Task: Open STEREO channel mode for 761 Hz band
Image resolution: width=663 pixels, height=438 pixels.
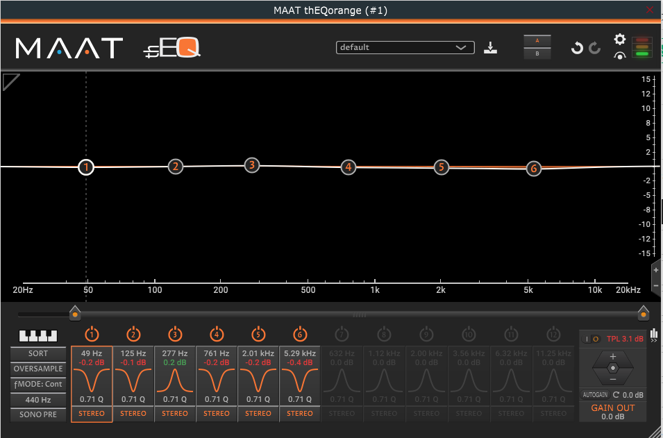Action: click(x=217, y=414)
